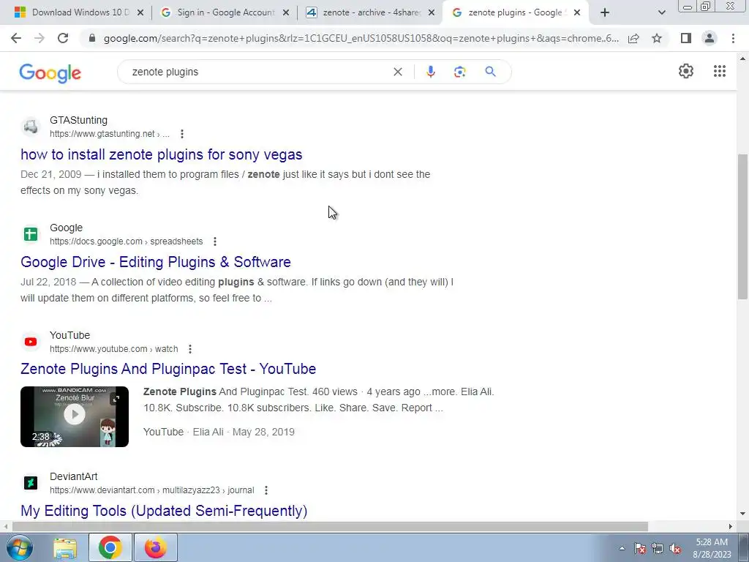The height and width of the screenshot is (562, 749).
Task: Click the address bar URL
Action: (361, 38)
